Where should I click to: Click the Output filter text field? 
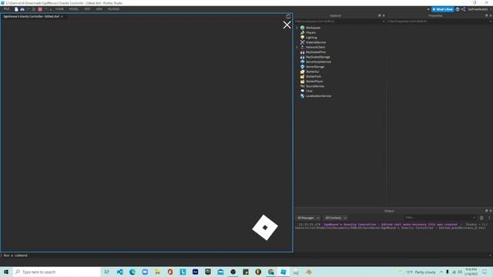(439, 218)
